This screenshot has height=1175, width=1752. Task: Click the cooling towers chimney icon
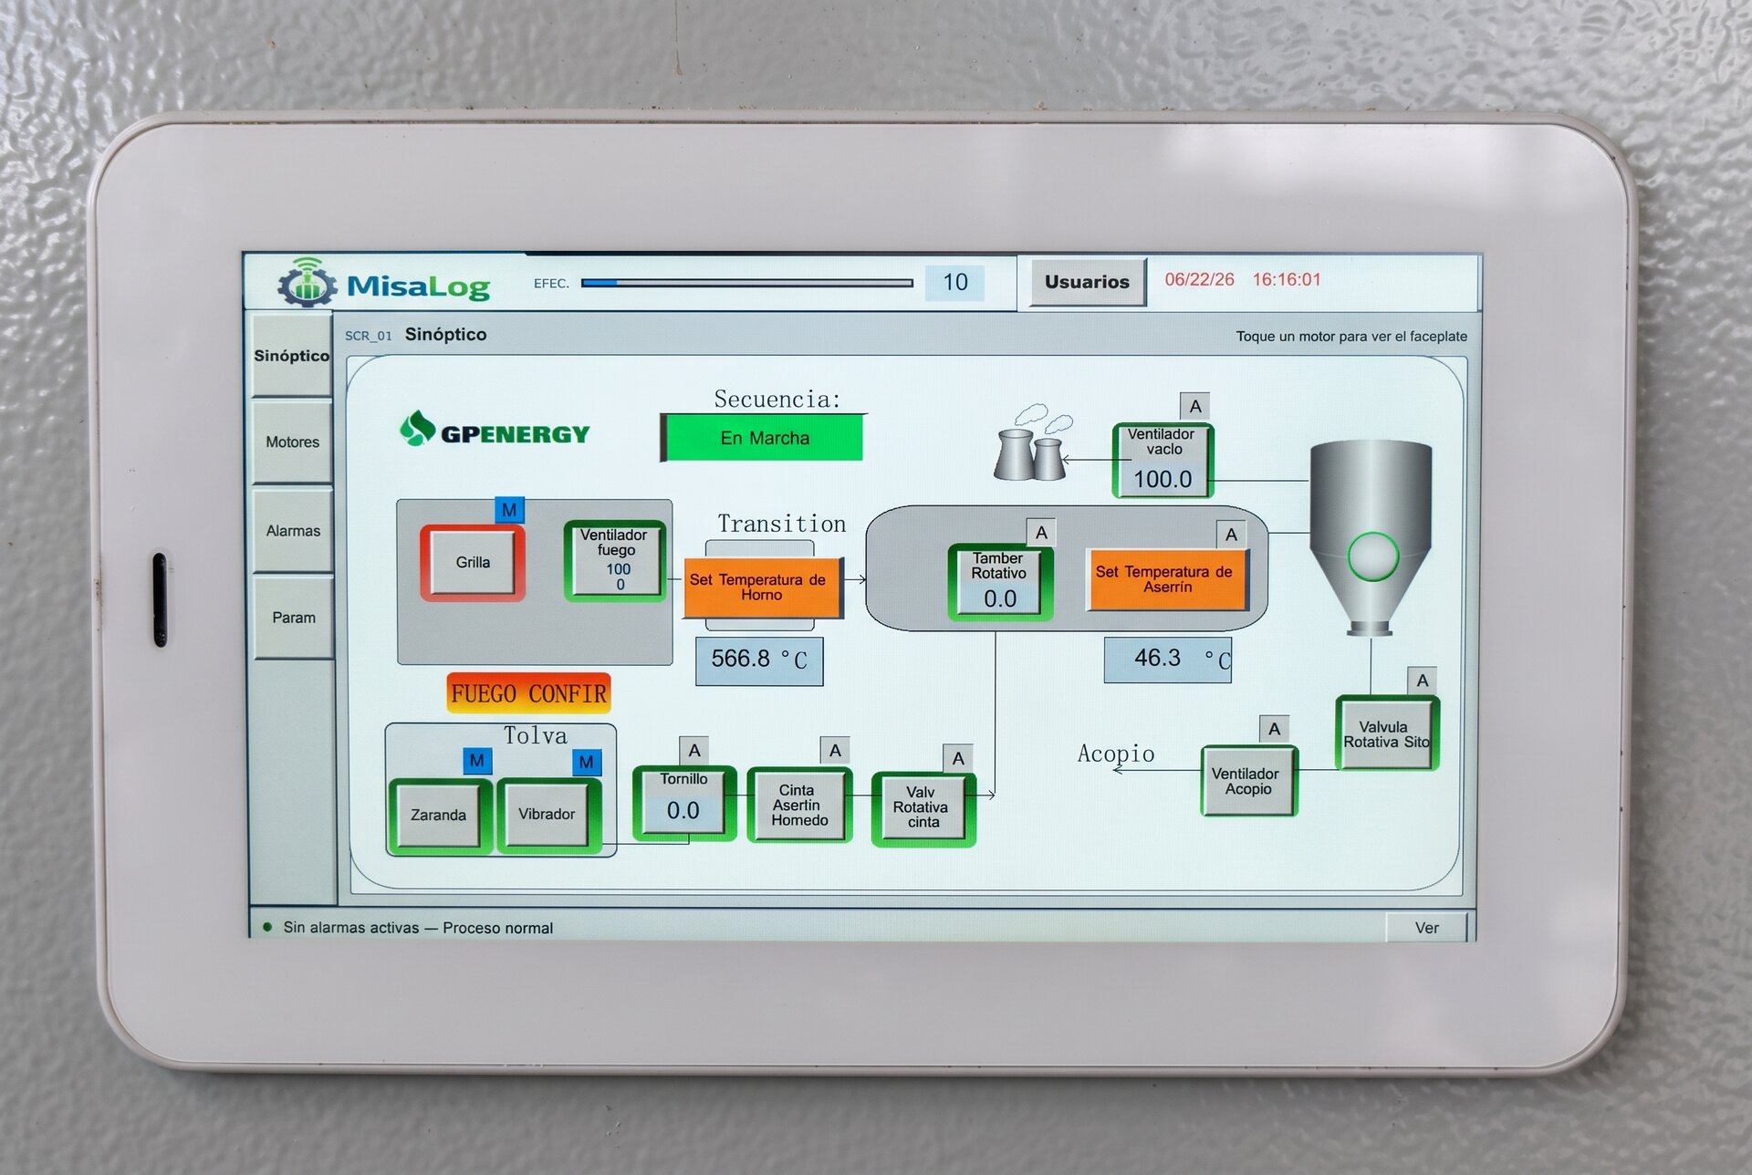click(1032, 443)
